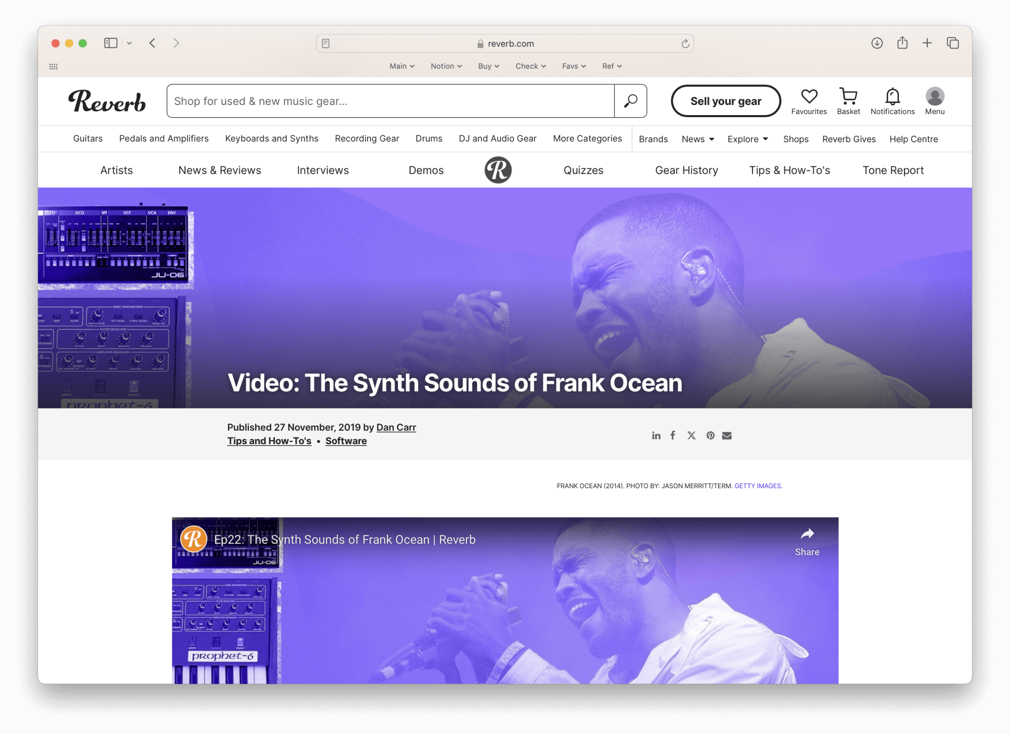Go back to the previous page
Screen dimensions: 1010x734
tap(153, 43)
